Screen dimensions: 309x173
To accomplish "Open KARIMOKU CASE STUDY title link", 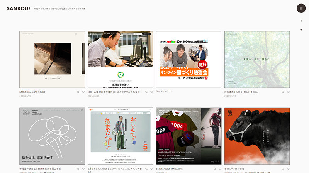I will tap(32, 92).
